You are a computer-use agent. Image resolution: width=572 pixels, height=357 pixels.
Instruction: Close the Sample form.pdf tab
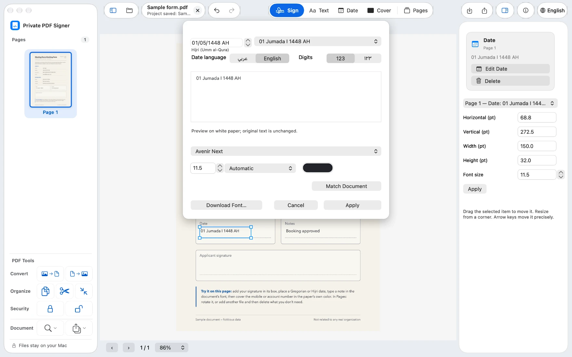[198, 10]
